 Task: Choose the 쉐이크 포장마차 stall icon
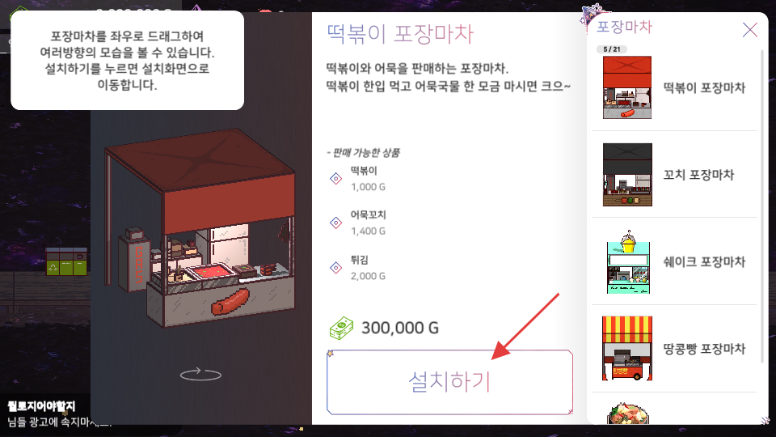click(x=628, y=261)
